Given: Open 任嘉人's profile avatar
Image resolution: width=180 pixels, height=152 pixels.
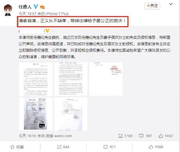Looking at the screenshot, I should tap(8, 10).
